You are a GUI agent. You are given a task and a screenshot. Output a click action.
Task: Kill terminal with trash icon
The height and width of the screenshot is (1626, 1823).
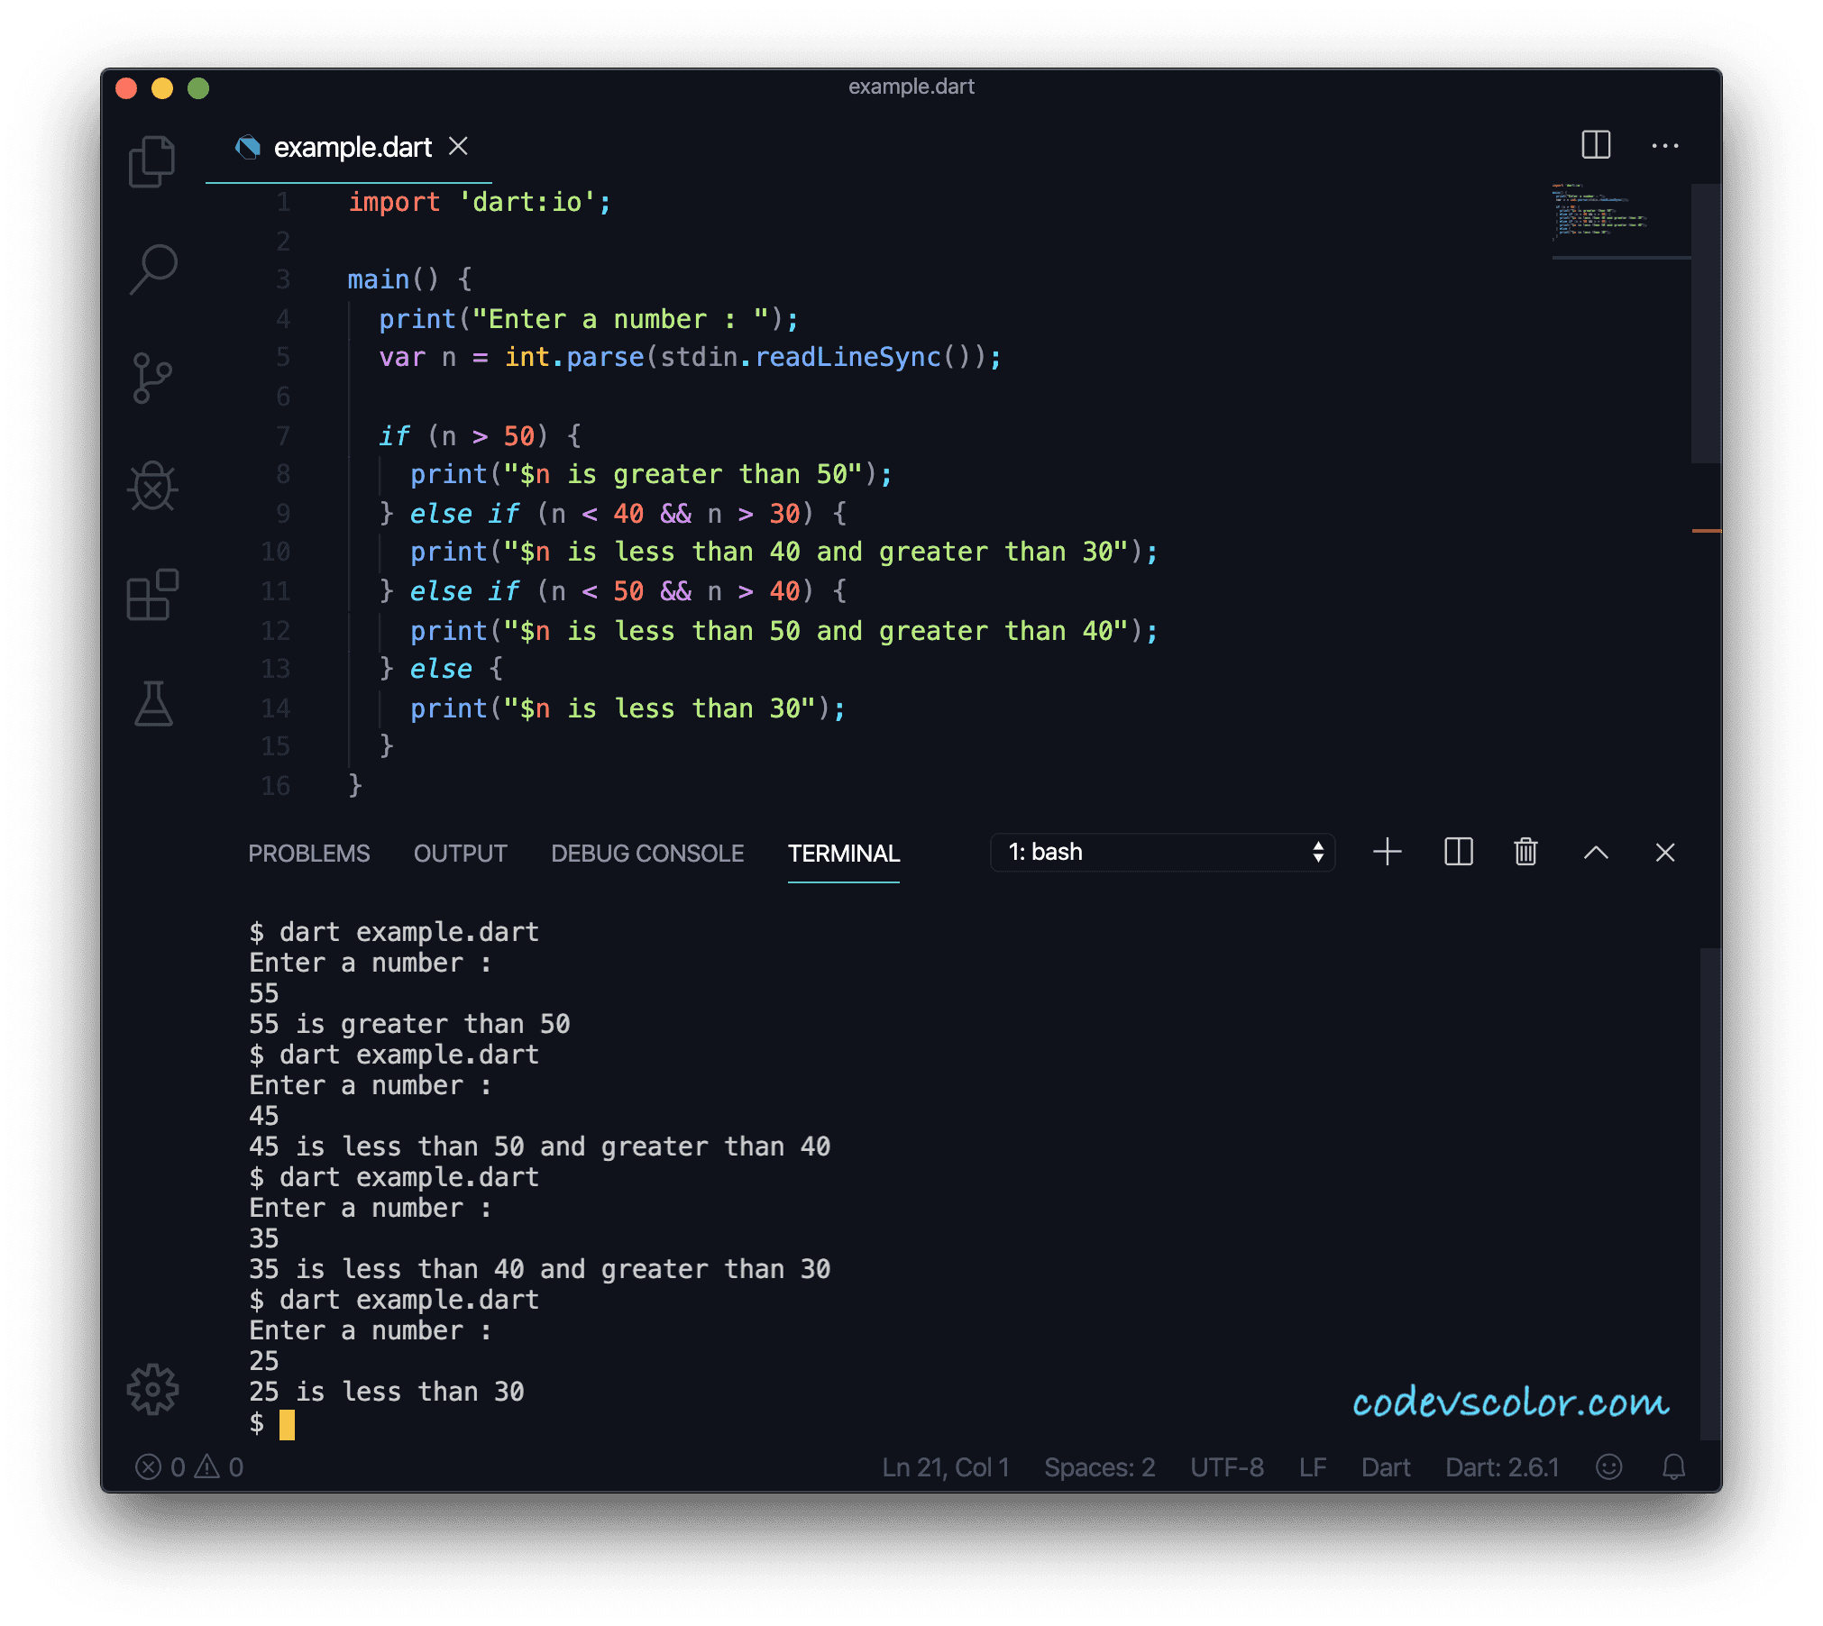[1525, 852]
